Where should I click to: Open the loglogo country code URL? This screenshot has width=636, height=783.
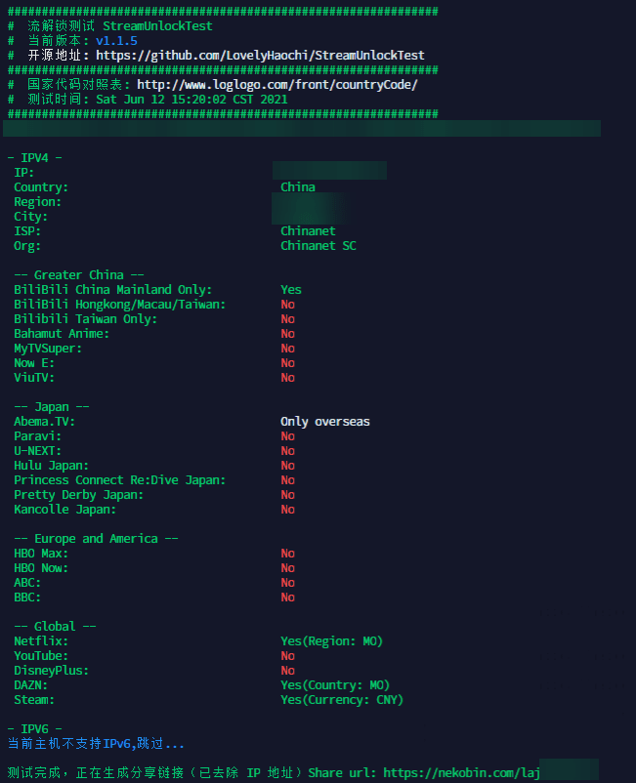(276, 85)
